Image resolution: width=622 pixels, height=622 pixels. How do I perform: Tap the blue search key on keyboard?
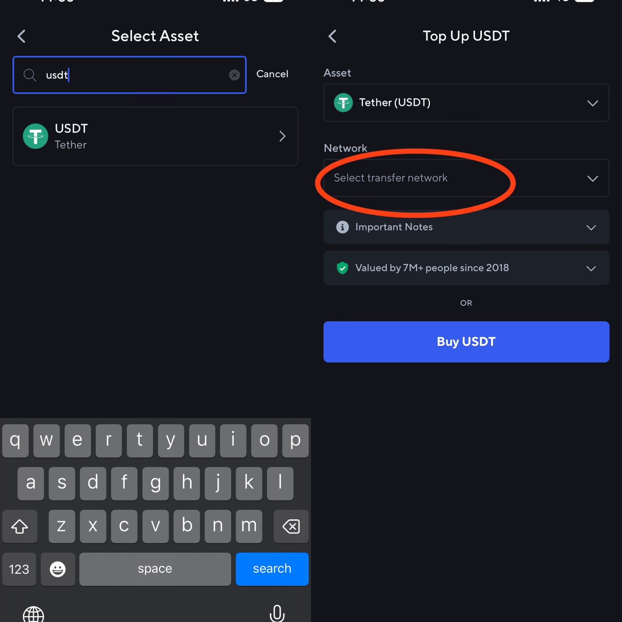click(x=272, y=569)
